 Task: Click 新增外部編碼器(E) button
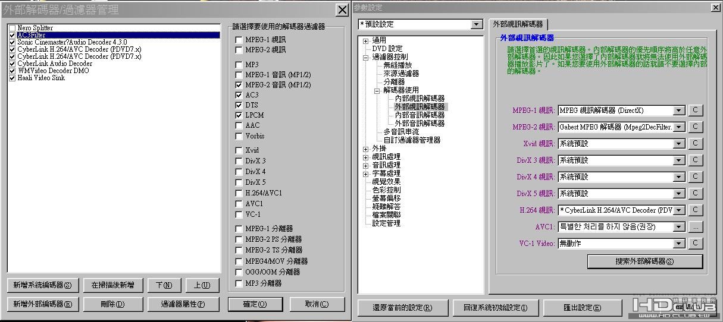tap(42, 304)
